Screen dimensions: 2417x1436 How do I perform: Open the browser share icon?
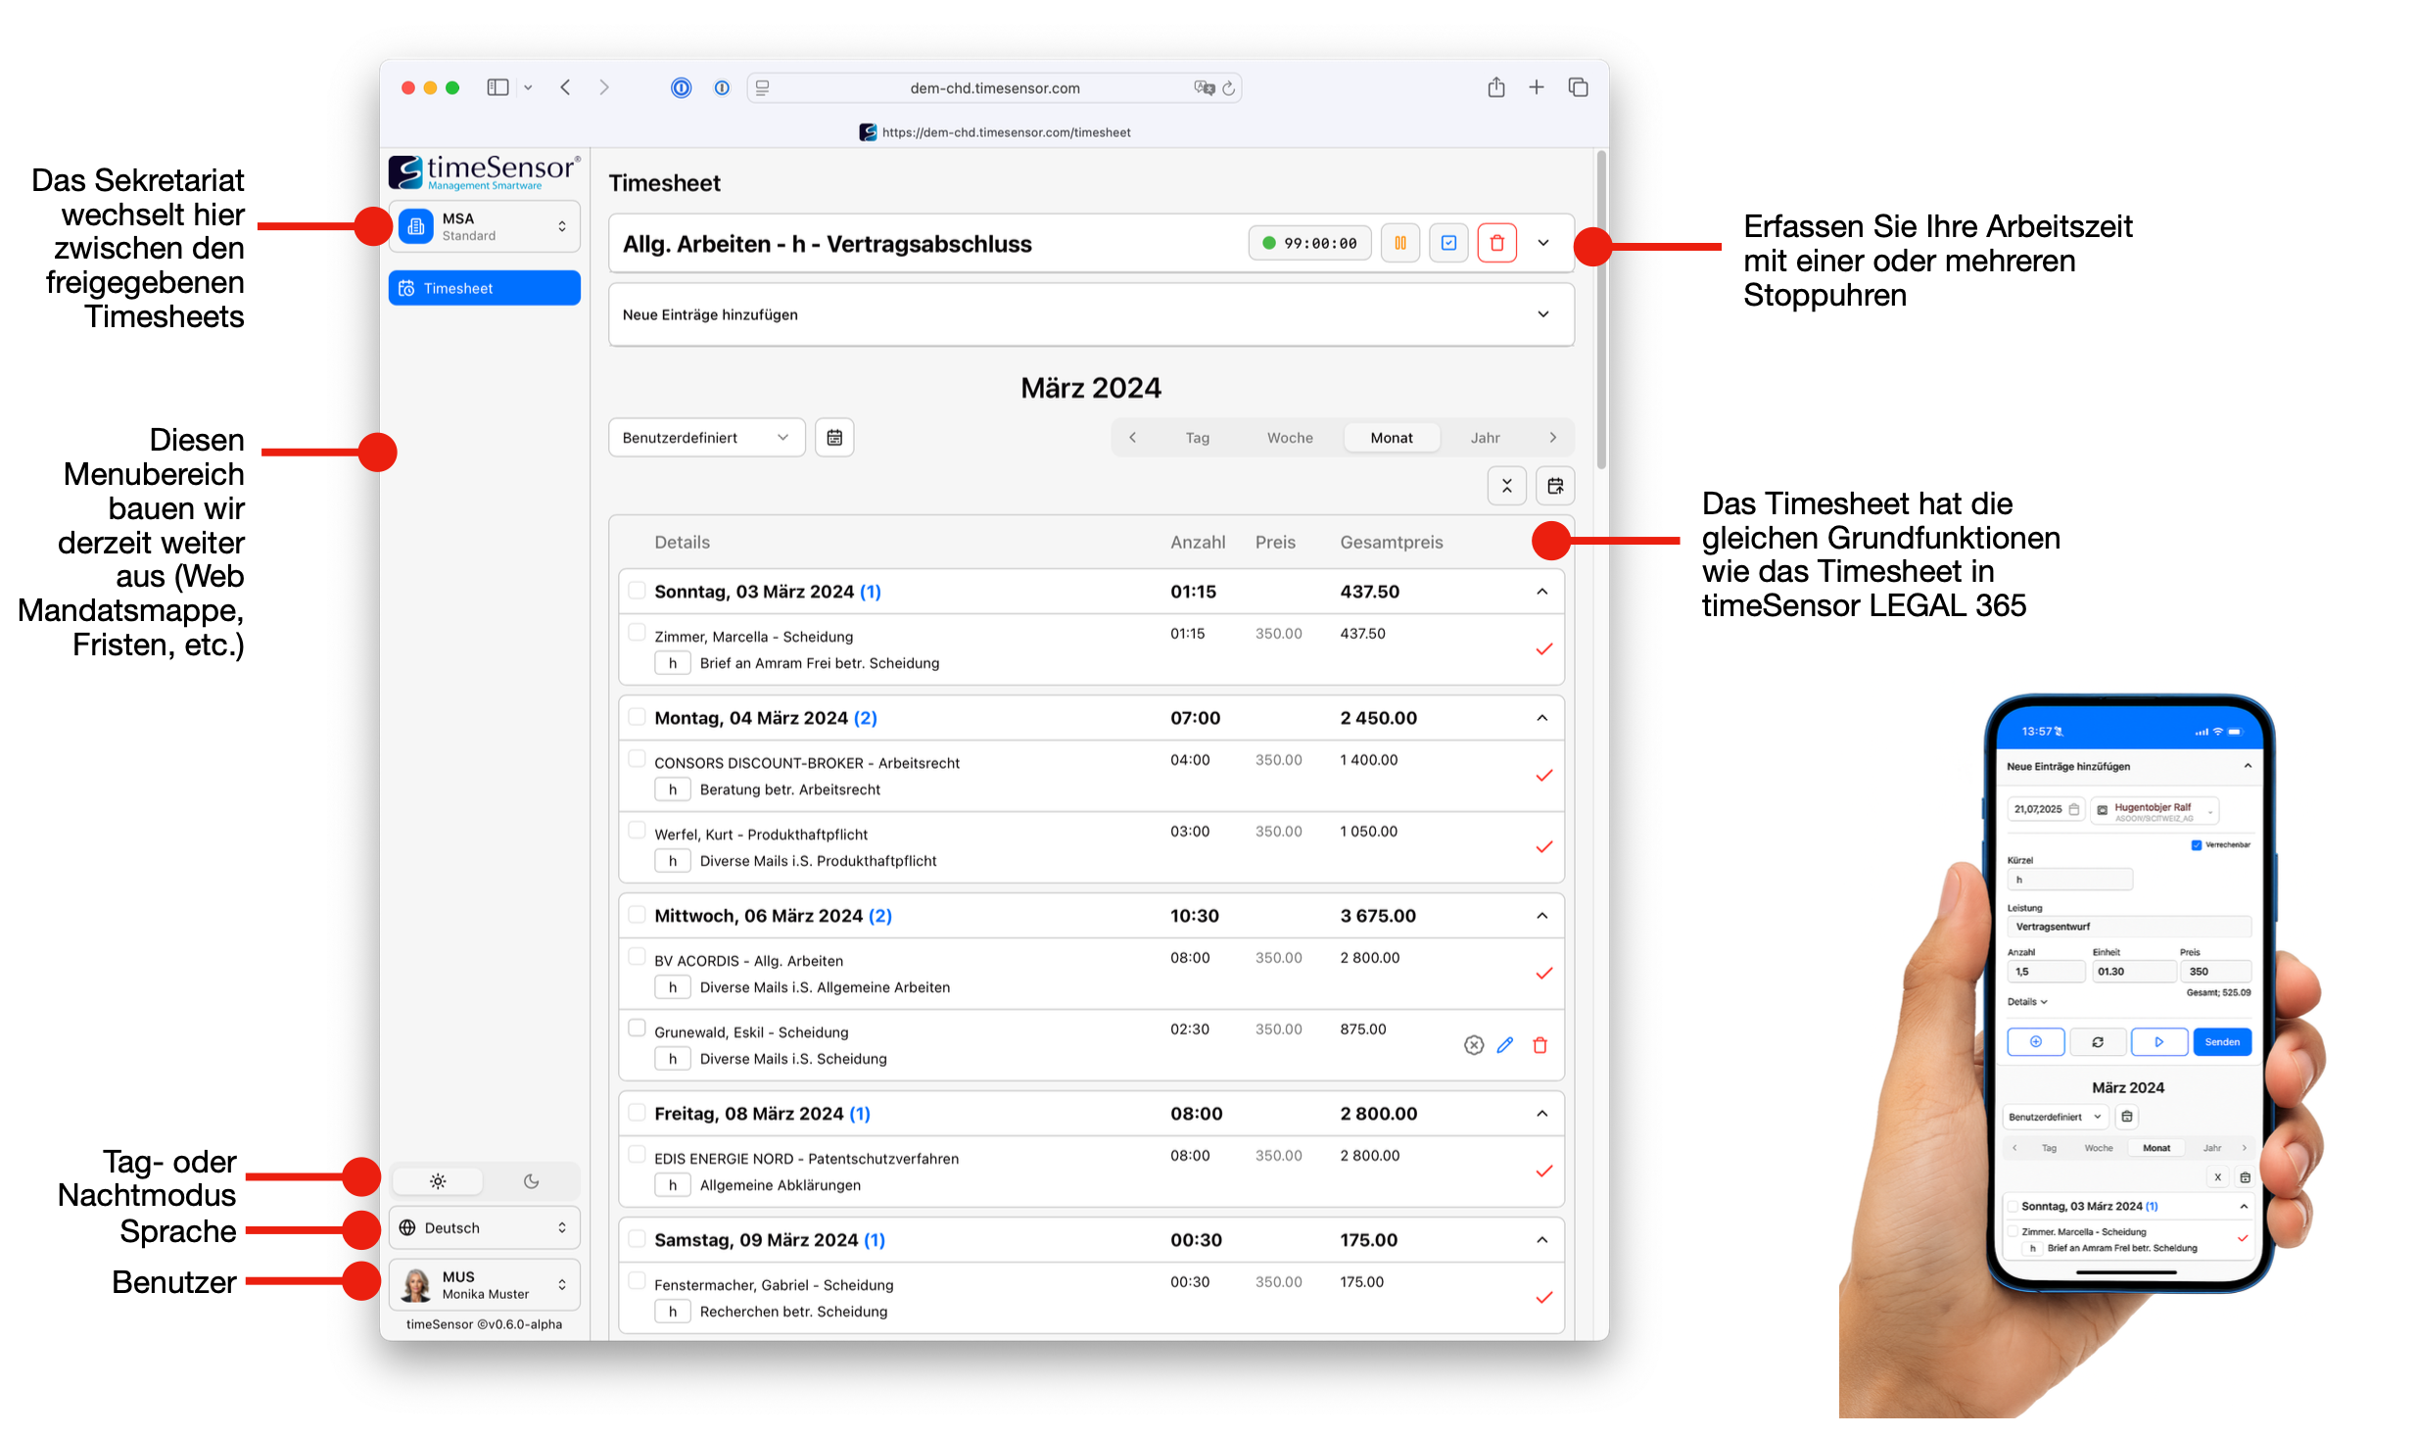pos(1495,87)
